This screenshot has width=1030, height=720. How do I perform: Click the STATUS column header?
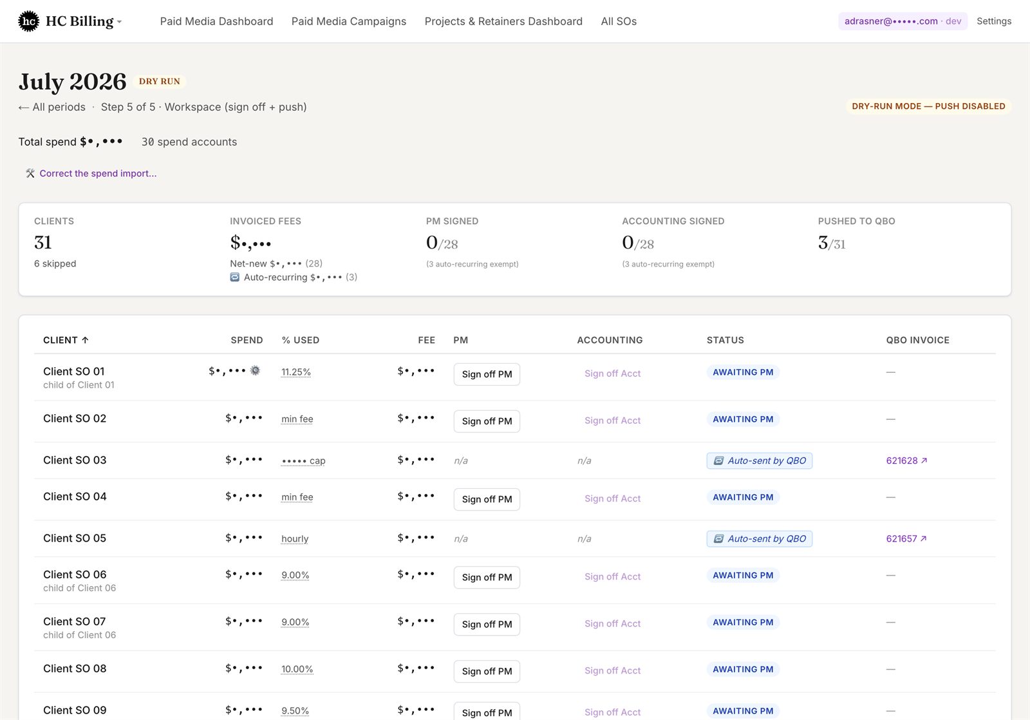(726, 340)
